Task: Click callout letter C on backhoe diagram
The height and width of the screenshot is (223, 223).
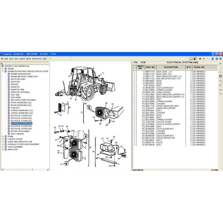Action: tap(103, 73)
